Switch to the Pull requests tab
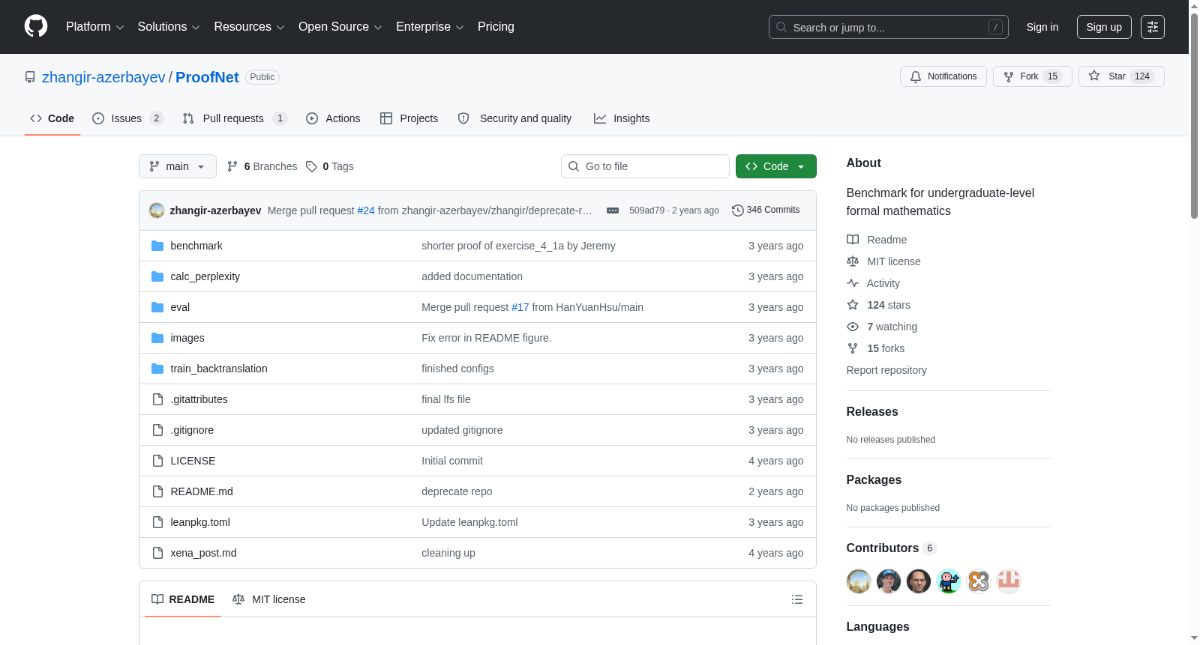This screenshot has height=645, width=1200. click(x=235, y=118)
